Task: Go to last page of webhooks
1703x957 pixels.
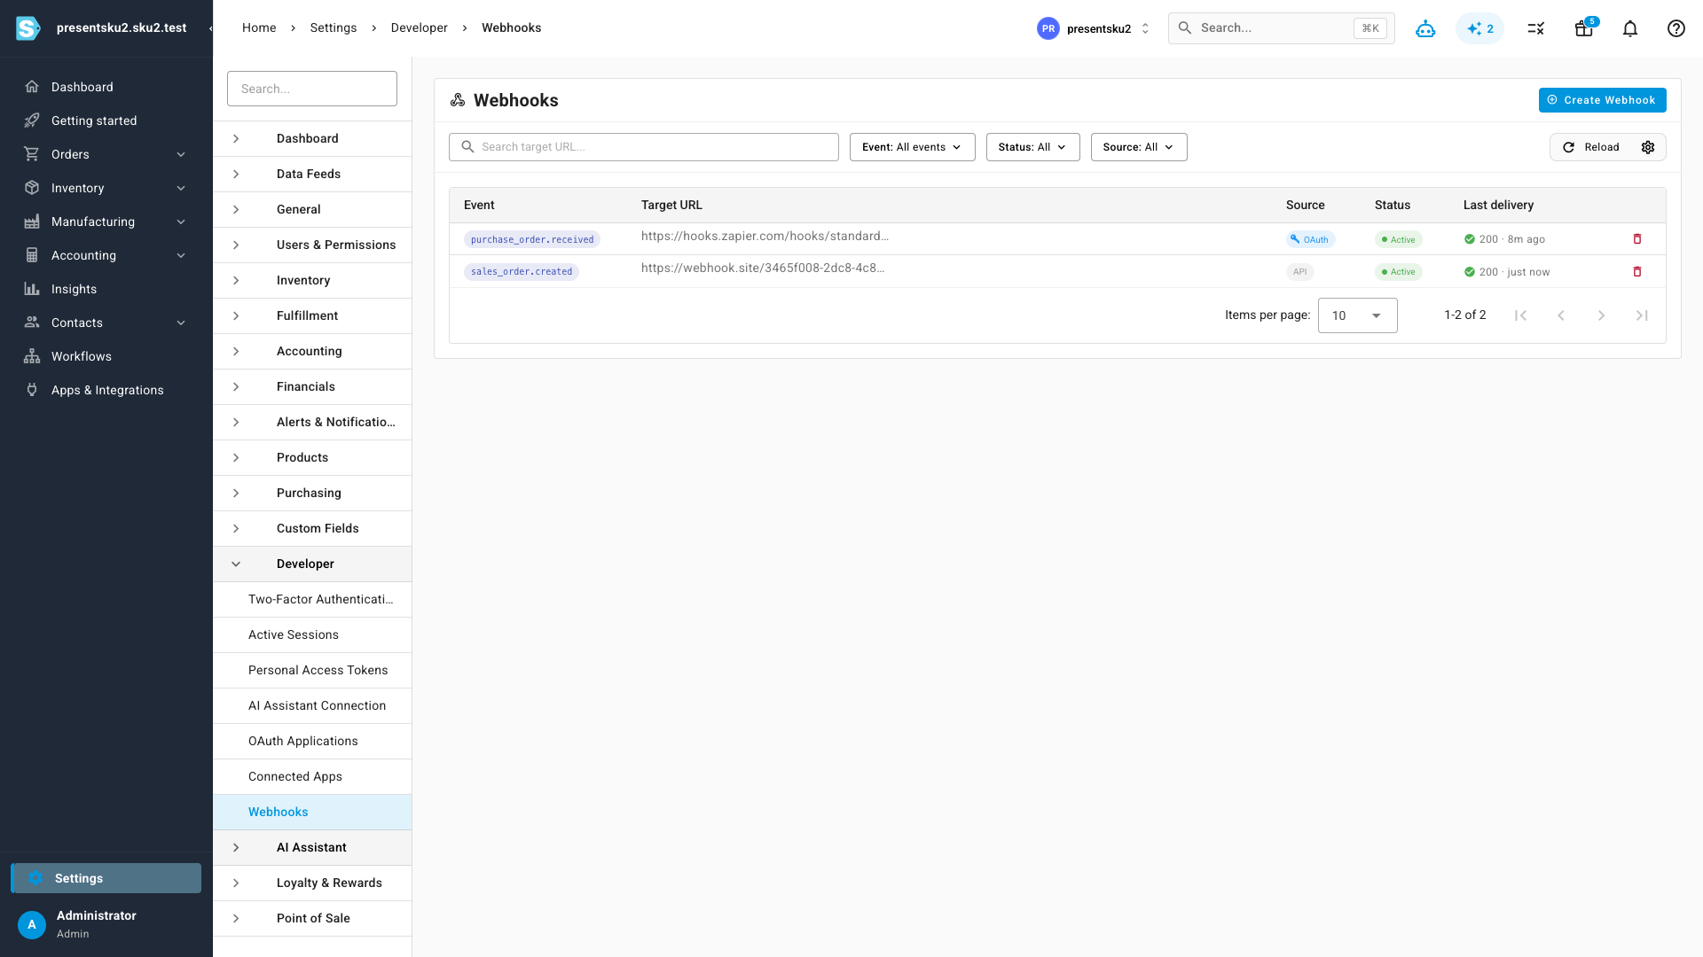Action: tap(1643, 315)
